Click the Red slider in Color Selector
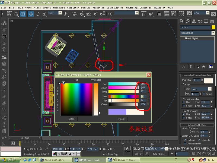Image resolution: width=217 pixels, height=163 pixels. click(123, 84)
